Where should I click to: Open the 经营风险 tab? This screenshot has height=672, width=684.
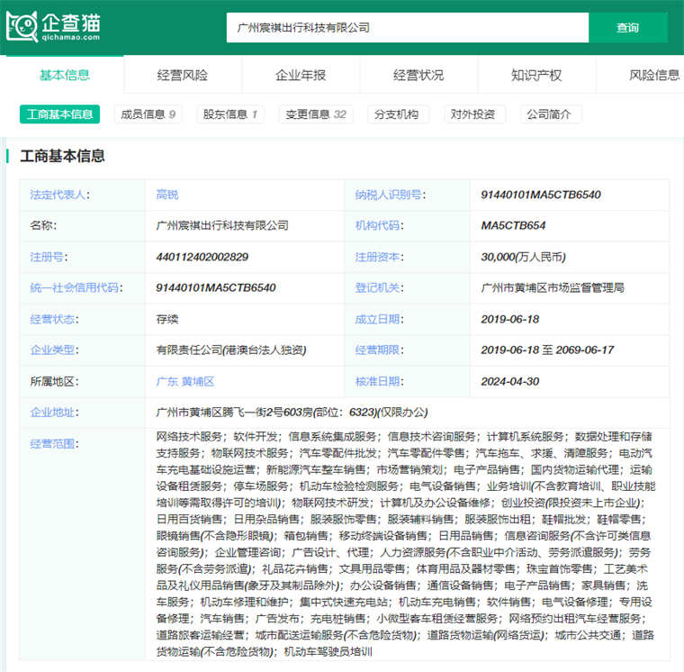[x=183, y=75]
